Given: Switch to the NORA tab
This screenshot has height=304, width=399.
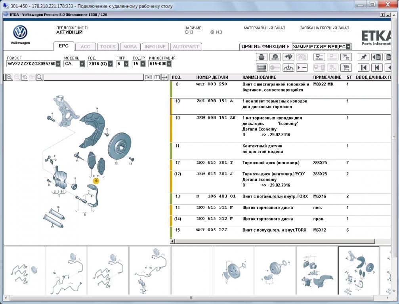Looking at the screenshot, I should 130,47.
